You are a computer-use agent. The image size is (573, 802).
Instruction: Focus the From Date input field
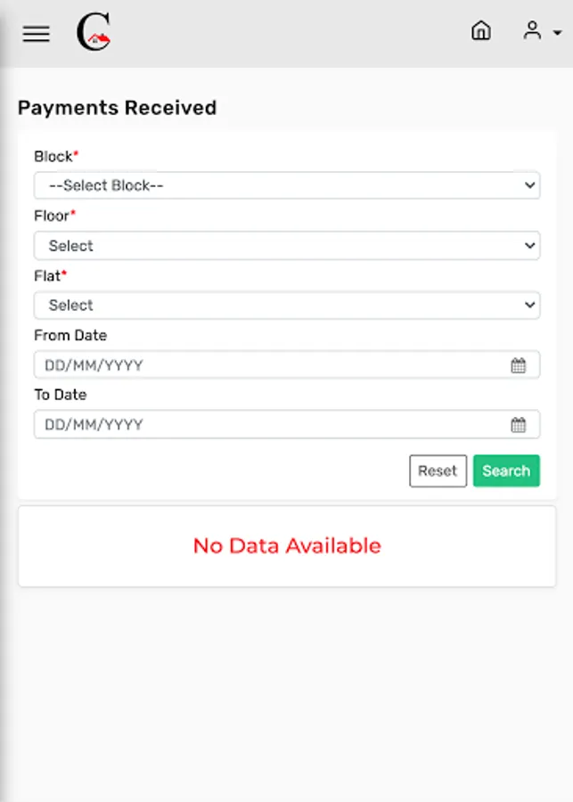coord(267,364)
